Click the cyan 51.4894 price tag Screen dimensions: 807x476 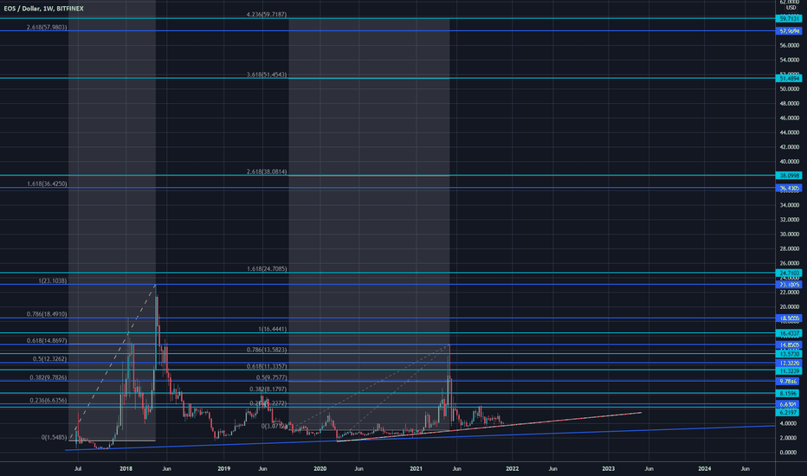coord(789,79)
